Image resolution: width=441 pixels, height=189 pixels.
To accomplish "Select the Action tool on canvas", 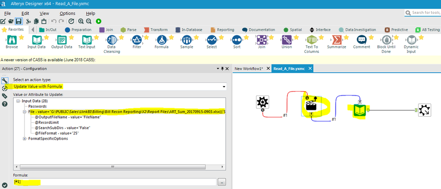I will pos(311,106).
